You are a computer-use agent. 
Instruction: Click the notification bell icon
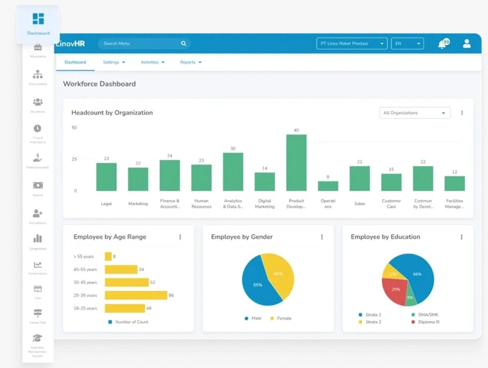click(x=442, y=44)
